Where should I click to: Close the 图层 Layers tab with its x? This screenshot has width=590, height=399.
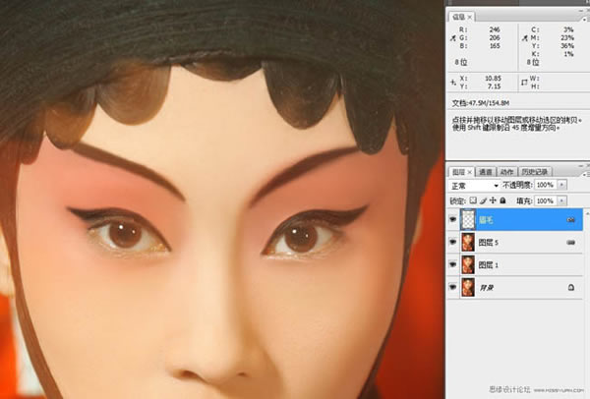(x=470, y=172)
